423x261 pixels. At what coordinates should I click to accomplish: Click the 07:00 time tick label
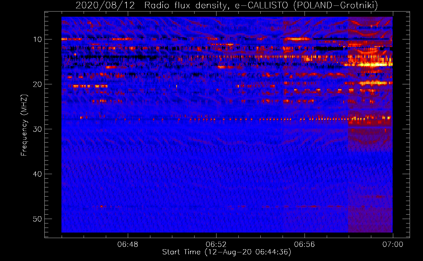tap(393, 245)
